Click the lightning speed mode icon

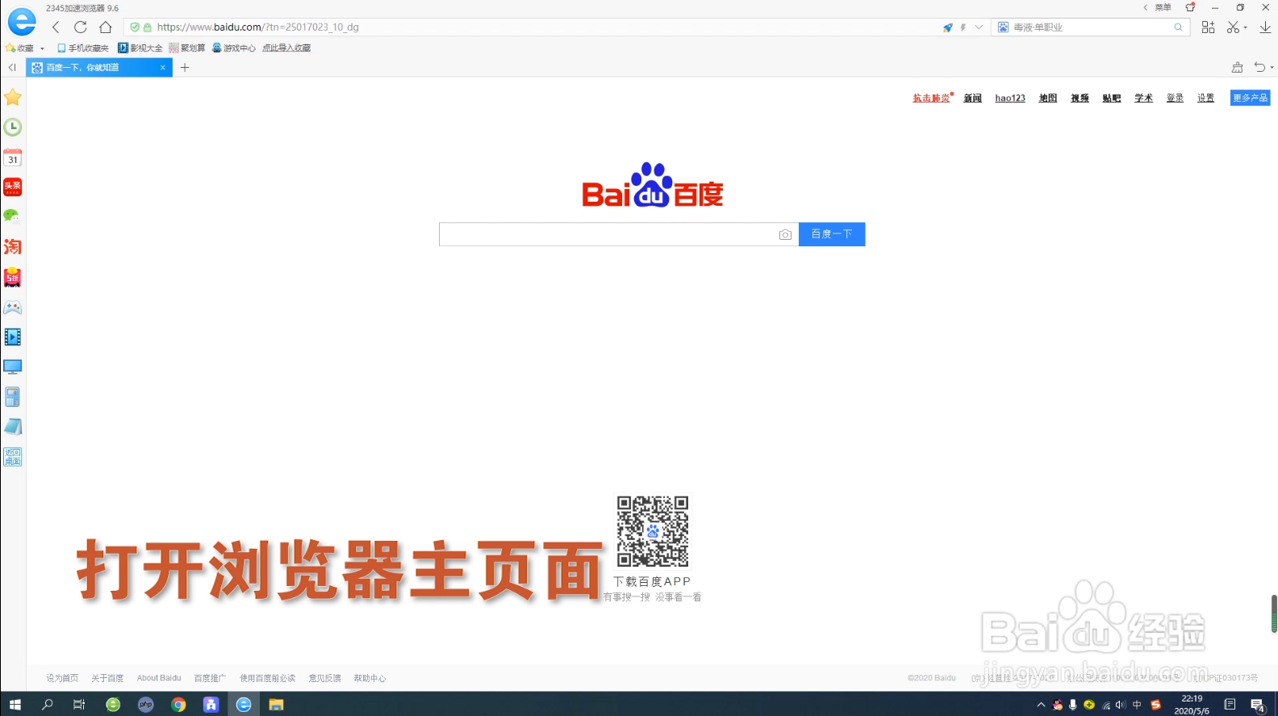click(963, 27)
